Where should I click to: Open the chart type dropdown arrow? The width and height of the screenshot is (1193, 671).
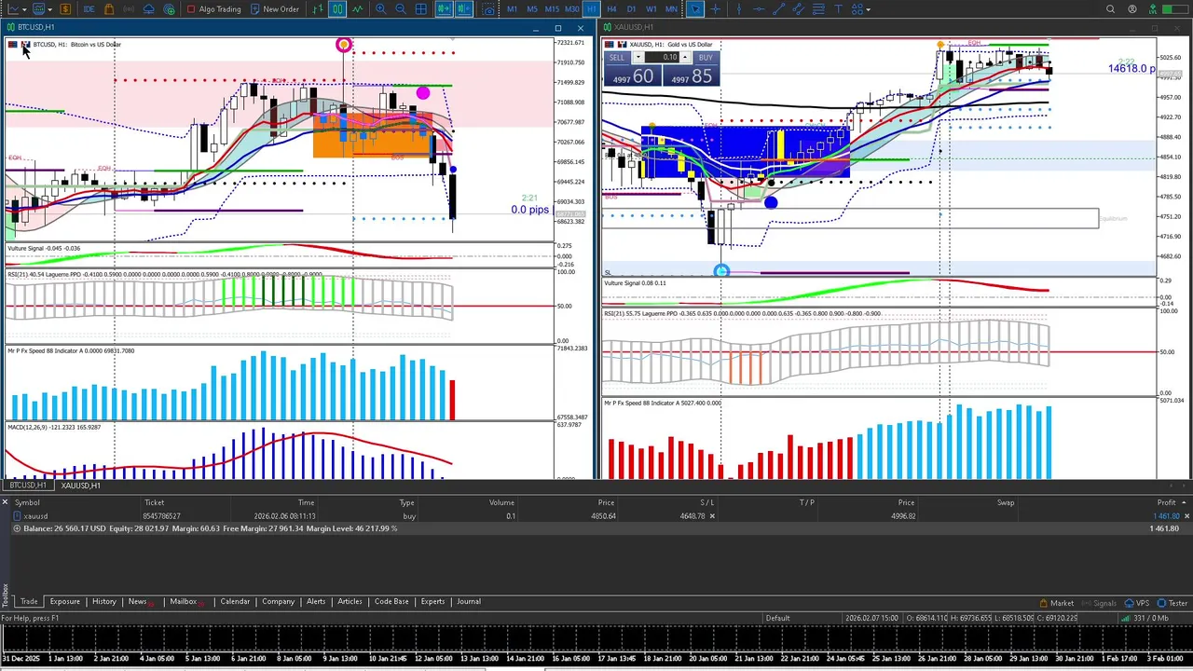[24, 9]
